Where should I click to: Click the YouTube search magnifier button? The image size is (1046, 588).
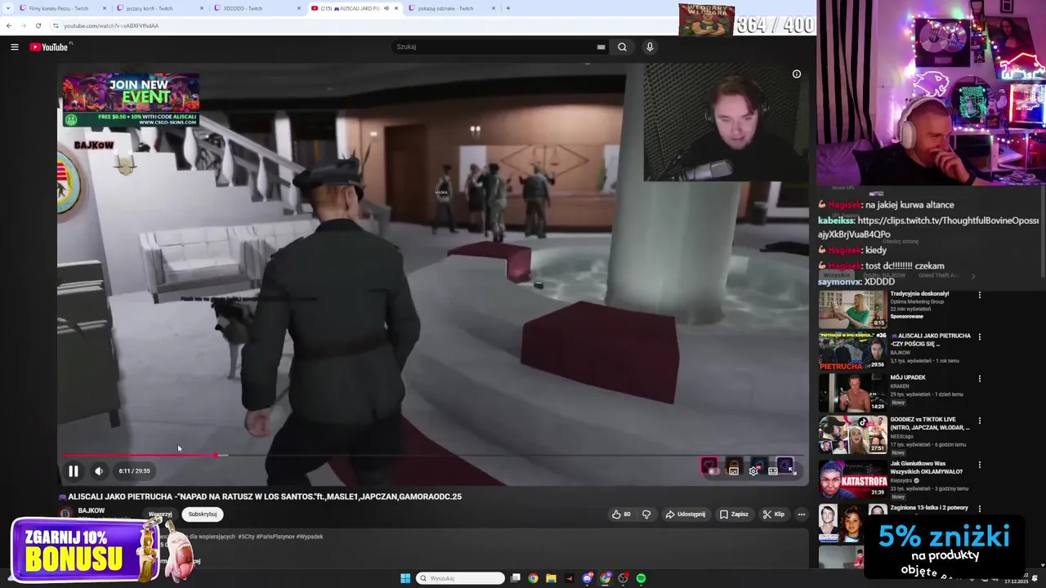coord(622,47)
